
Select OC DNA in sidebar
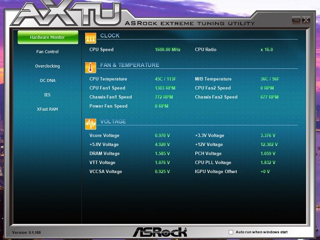coord(48,80)
